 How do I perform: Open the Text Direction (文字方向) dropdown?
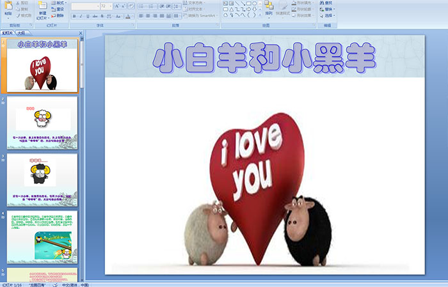(195, 3)
